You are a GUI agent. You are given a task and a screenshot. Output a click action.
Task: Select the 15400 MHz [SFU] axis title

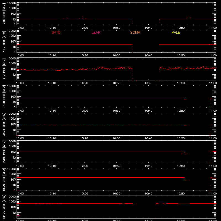tap(4, 207)
